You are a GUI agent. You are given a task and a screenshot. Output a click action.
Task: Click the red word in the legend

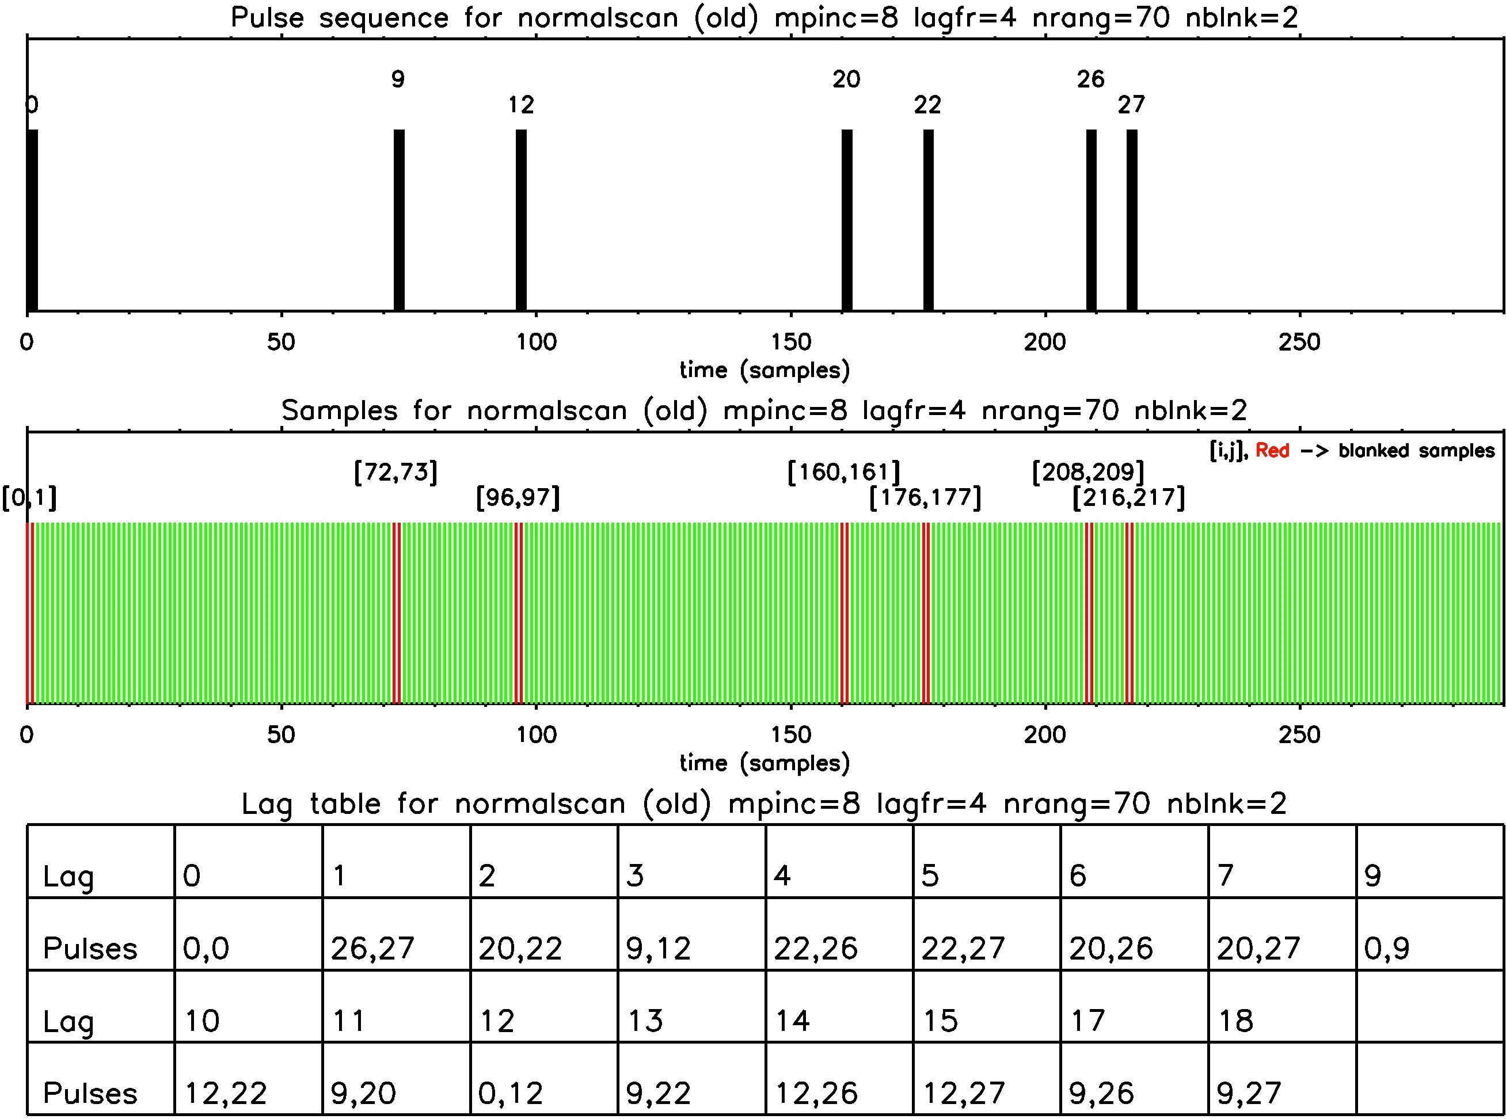click(1272, 451)
